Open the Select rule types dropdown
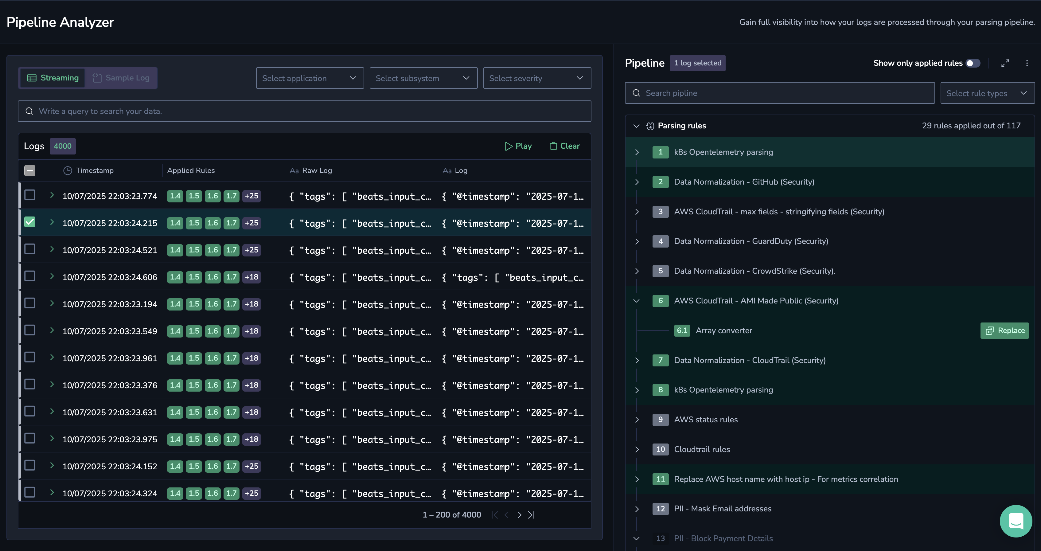 point(987,93)
